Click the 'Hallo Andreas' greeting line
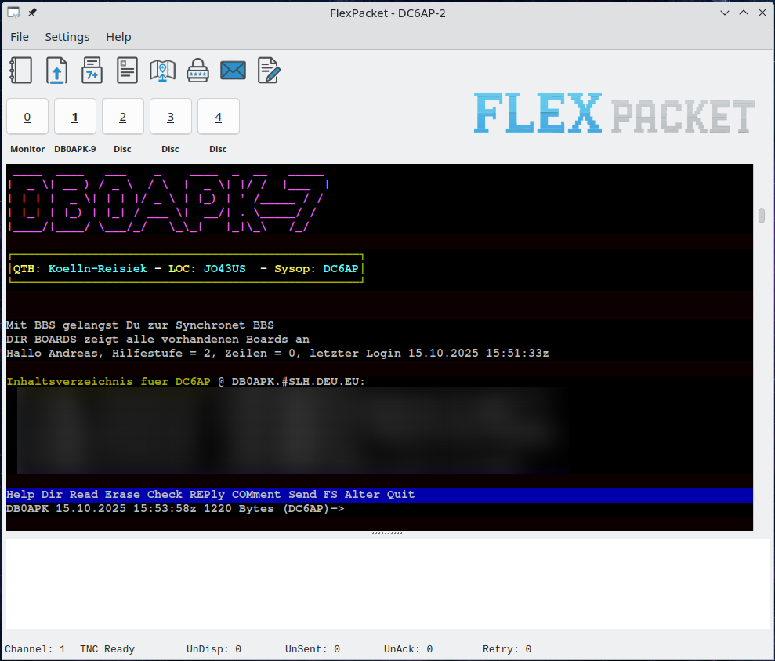 point(277,354)
